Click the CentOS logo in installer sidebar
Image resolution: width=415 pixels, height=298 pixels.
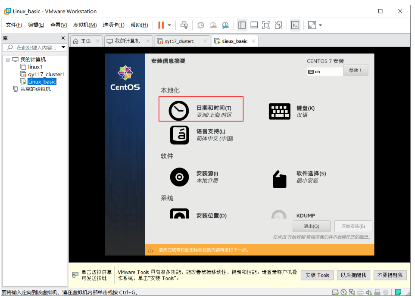[x=125, y=78]
